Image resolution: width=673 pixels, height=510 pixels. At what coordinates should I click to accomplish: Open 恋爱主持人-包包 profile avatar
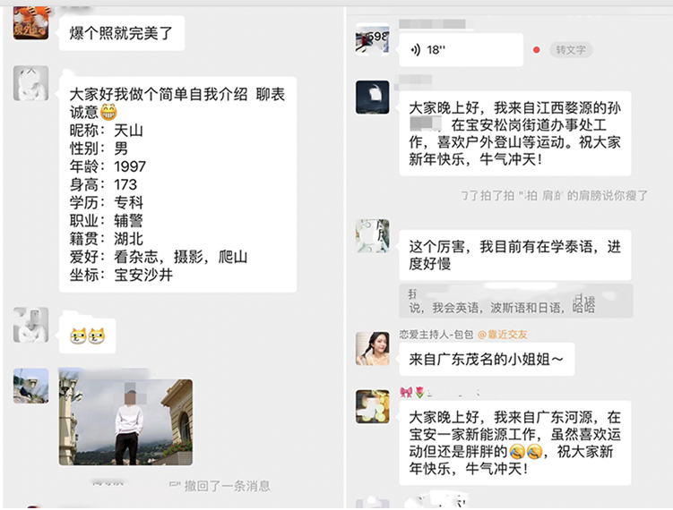[373, 348]
